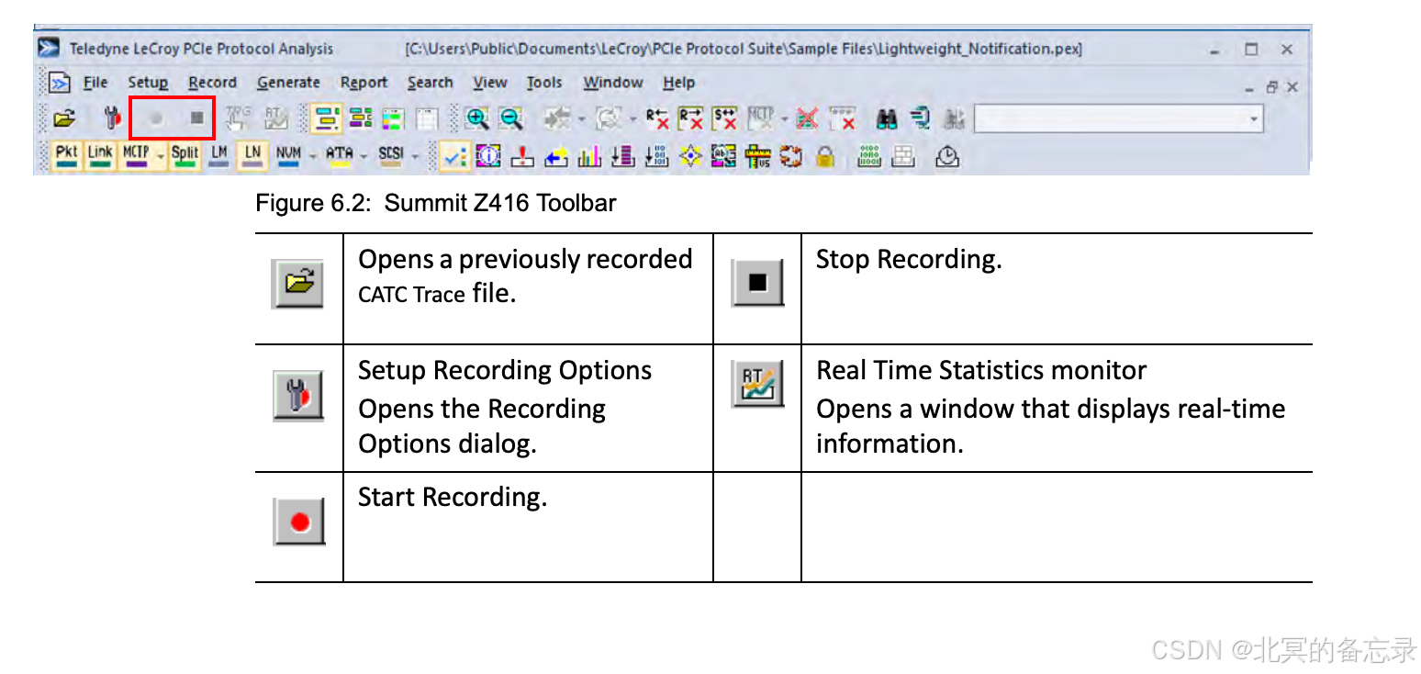Open the Setup menu
Viewport: 1421px width, 674px height.
(x=148, y=83)
